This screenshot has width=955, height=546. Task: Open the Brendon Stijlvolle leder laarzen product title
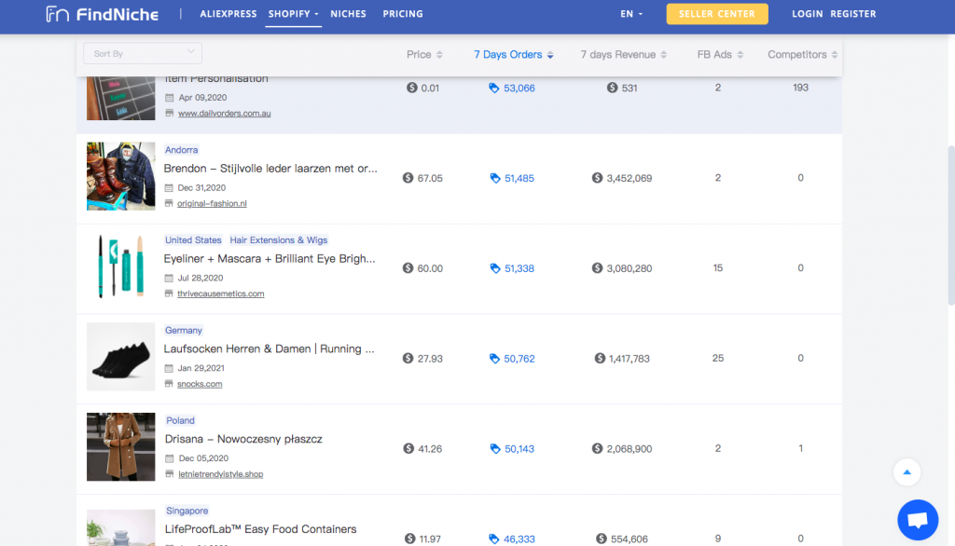(x=270, y=169)
